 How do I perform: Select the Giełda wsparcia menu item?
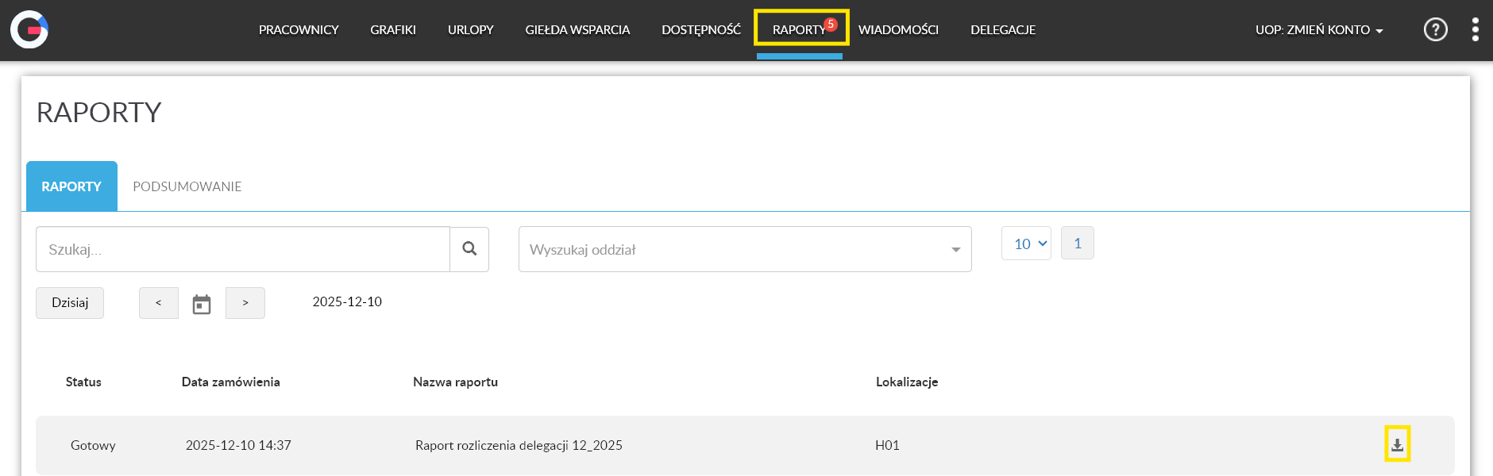577,30
